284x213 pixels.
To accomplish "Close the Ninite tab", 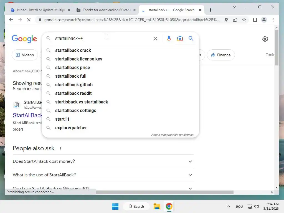I will 69,10.
